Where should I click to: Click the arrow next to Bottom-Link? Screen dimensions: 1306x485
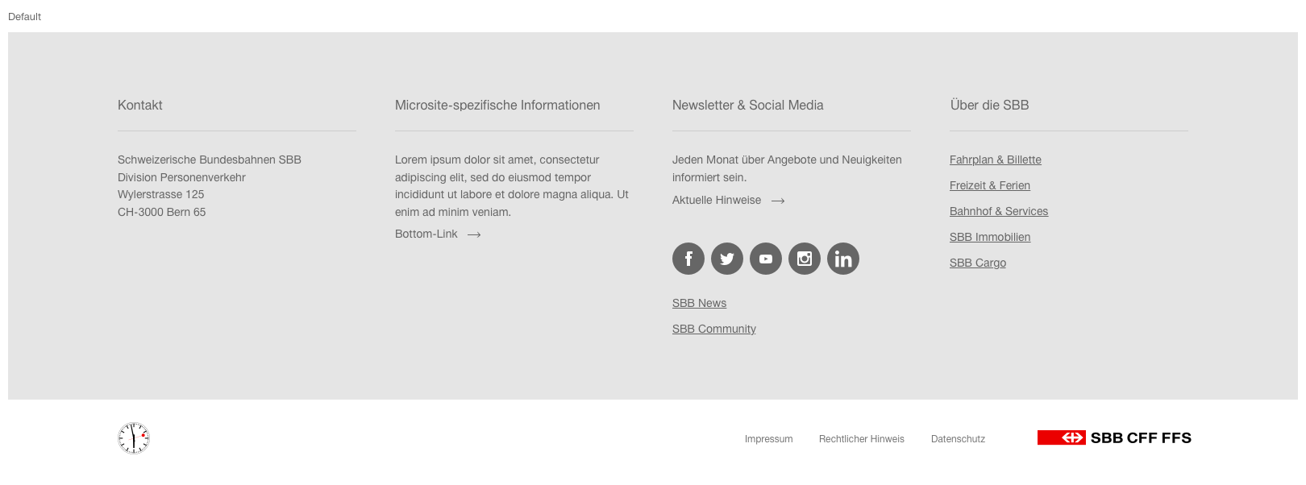(x=474, y=234)
